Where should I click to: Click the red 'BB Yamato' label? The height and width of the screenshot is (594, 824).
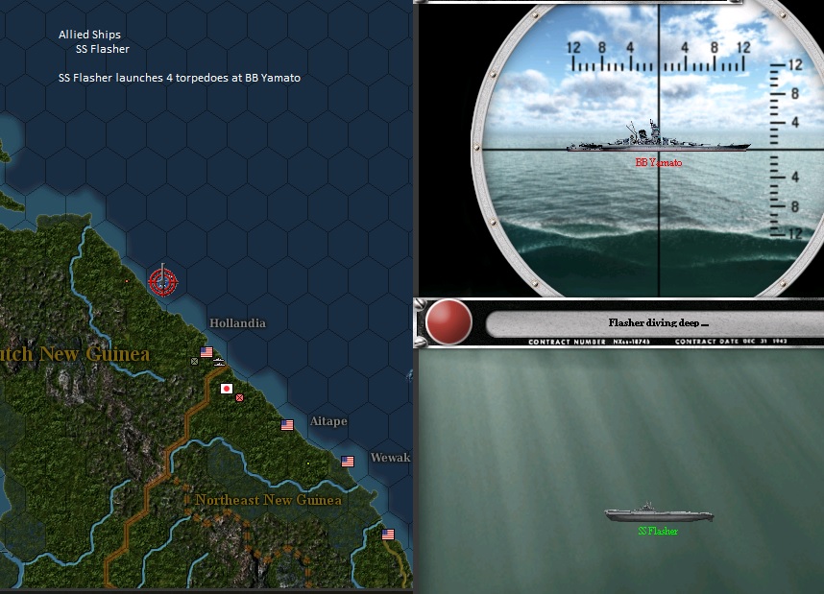[659, 163]
